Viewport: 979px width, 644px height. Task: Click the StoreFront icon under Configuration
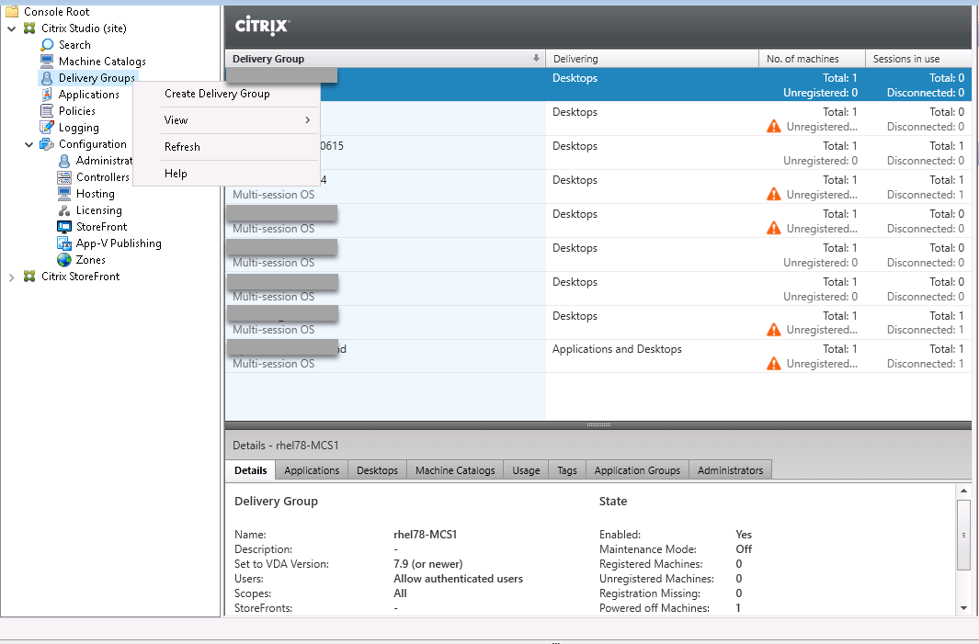click(64, 227)
